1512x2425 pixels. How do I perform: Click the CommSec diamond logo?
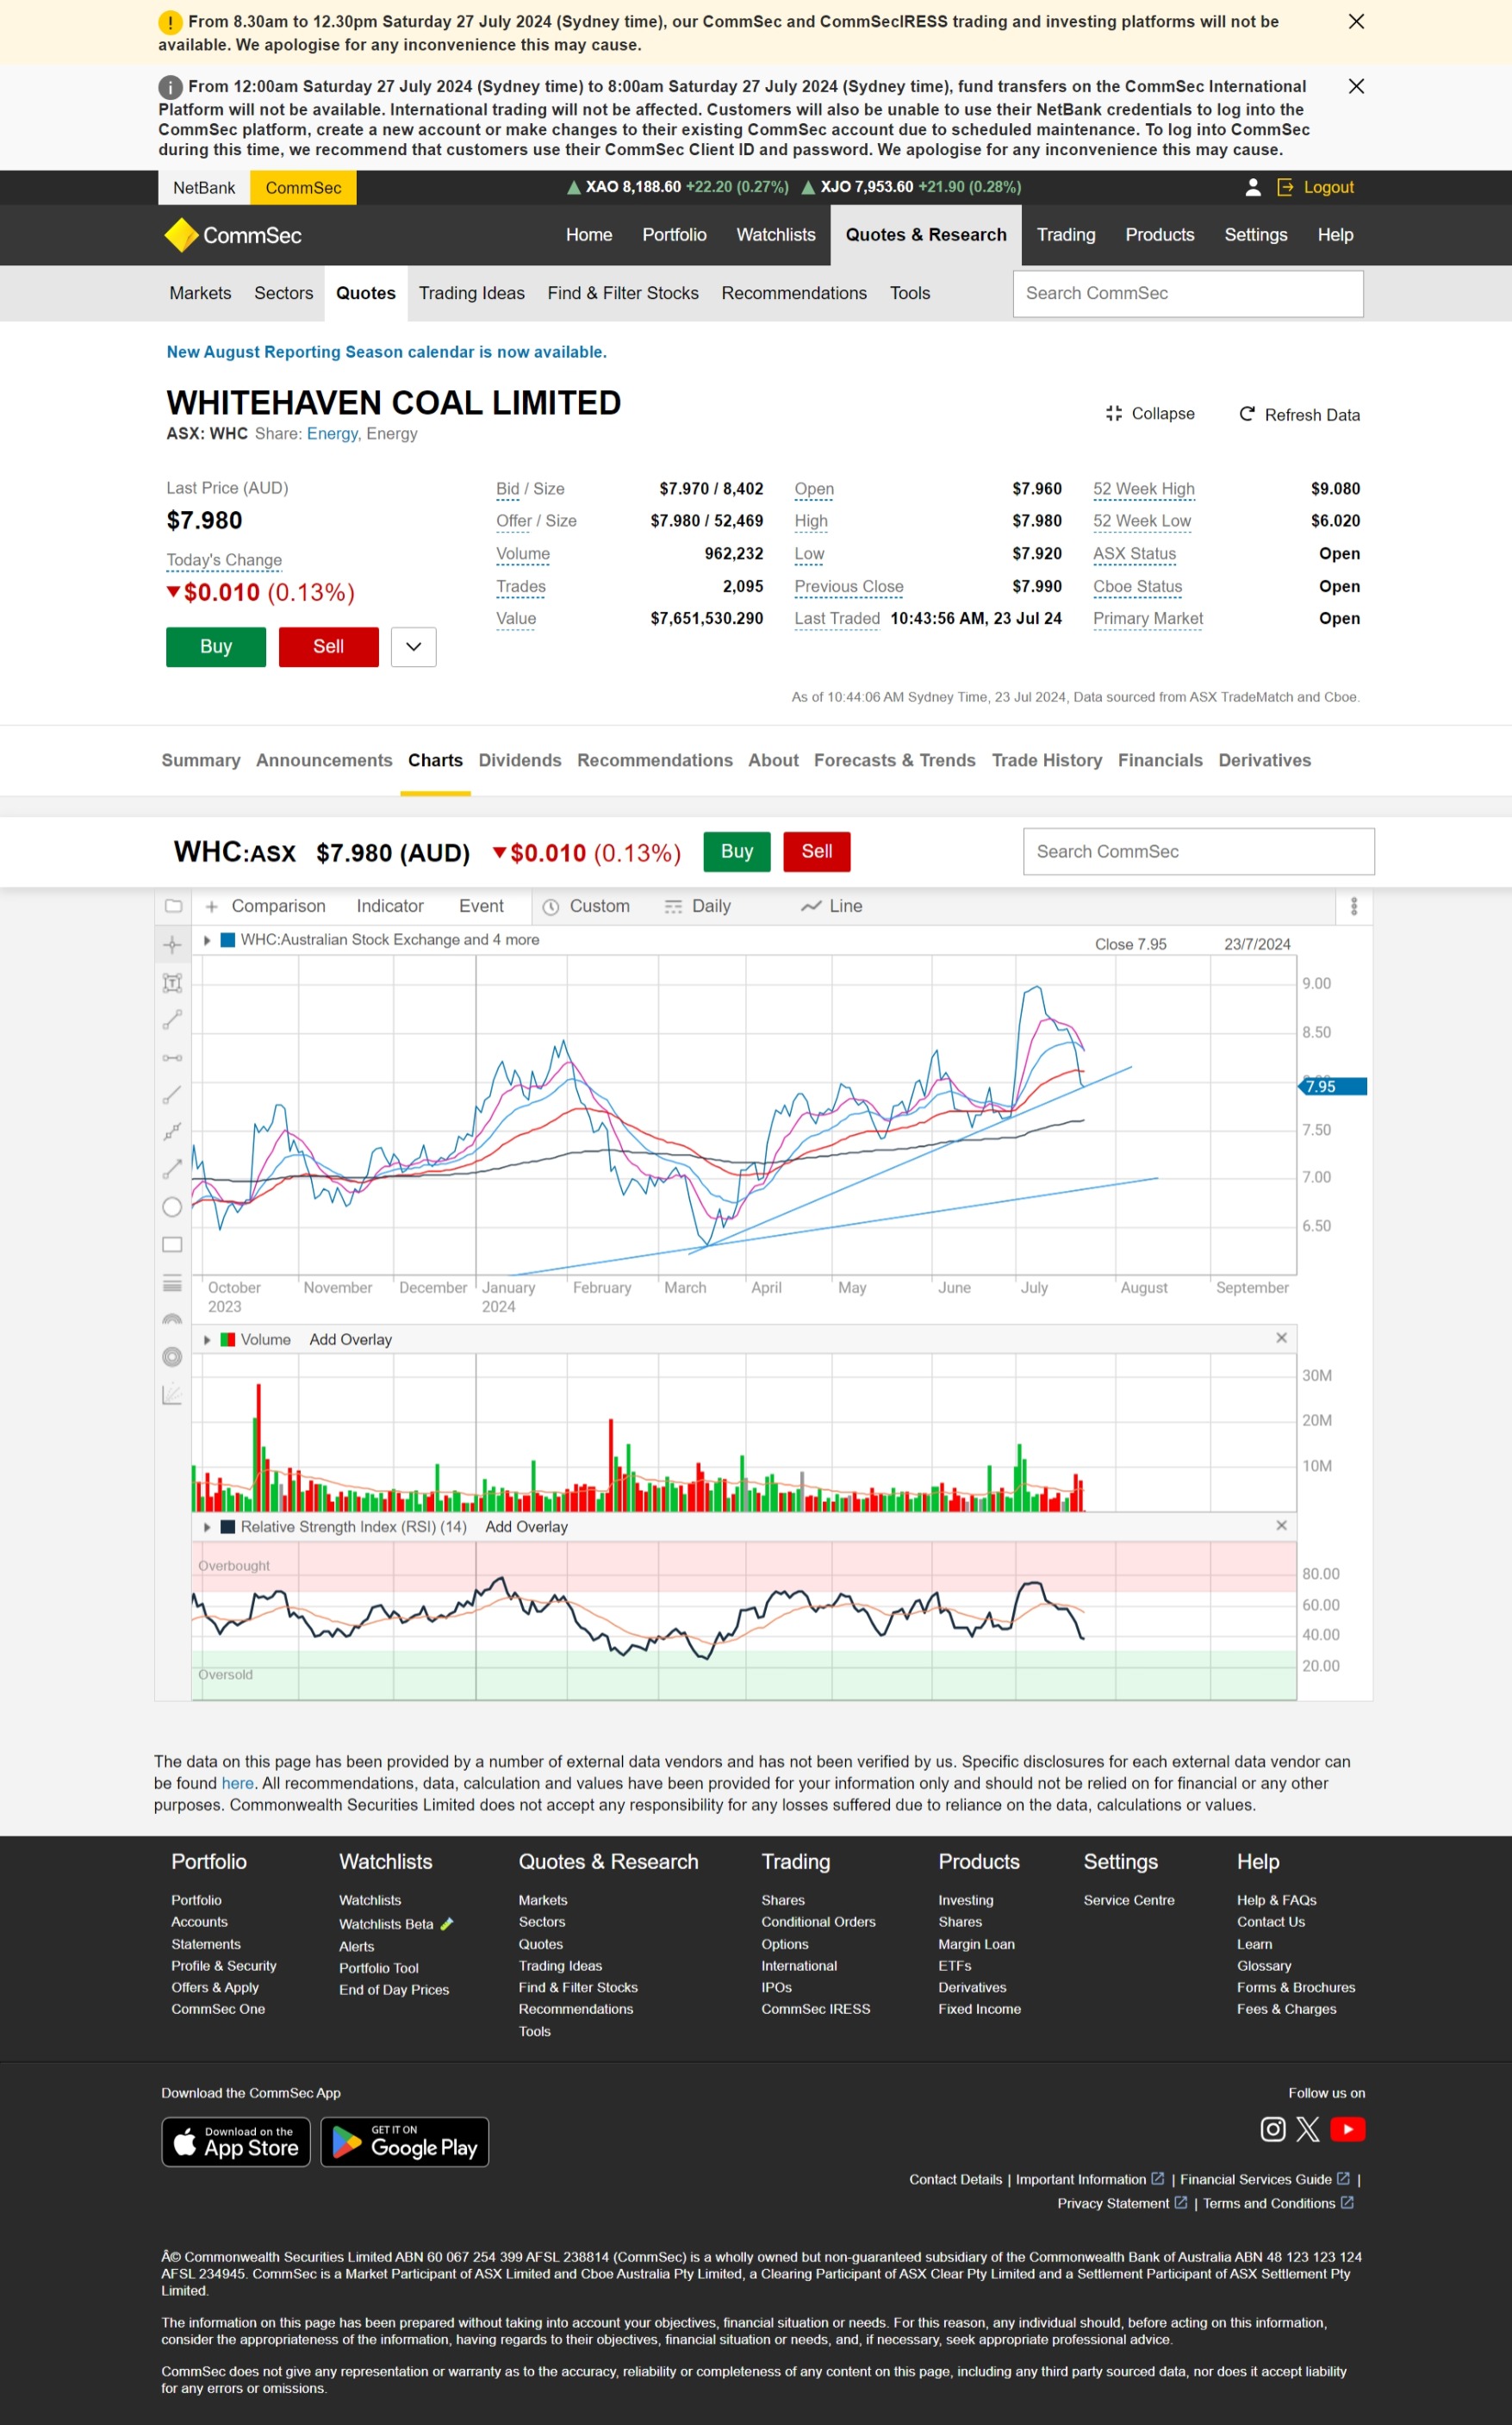(x=181, y=235)
